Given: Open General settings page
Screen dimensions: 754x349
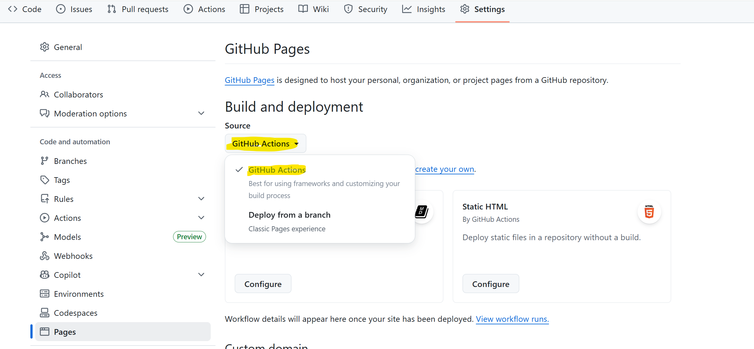Looking at the screenshot, I should (123, 47).
